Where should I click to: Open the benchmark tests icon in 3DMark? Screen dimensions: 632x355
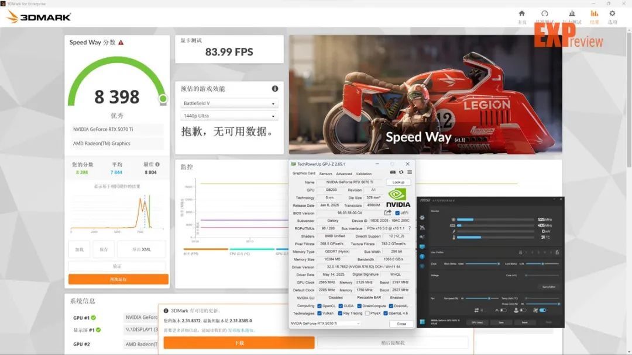coord(545,13)
